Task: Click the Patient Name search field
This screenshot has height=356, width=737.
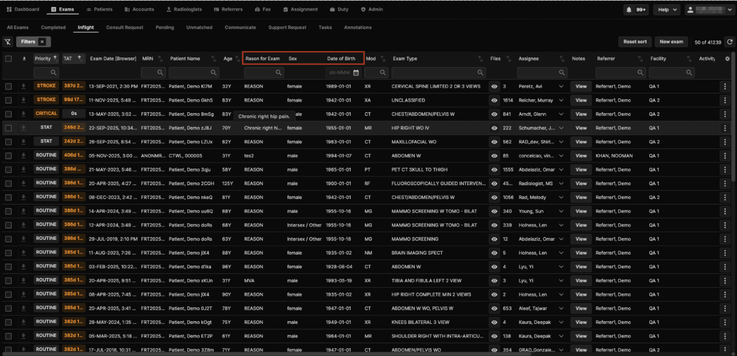Action: pos(194,73)
